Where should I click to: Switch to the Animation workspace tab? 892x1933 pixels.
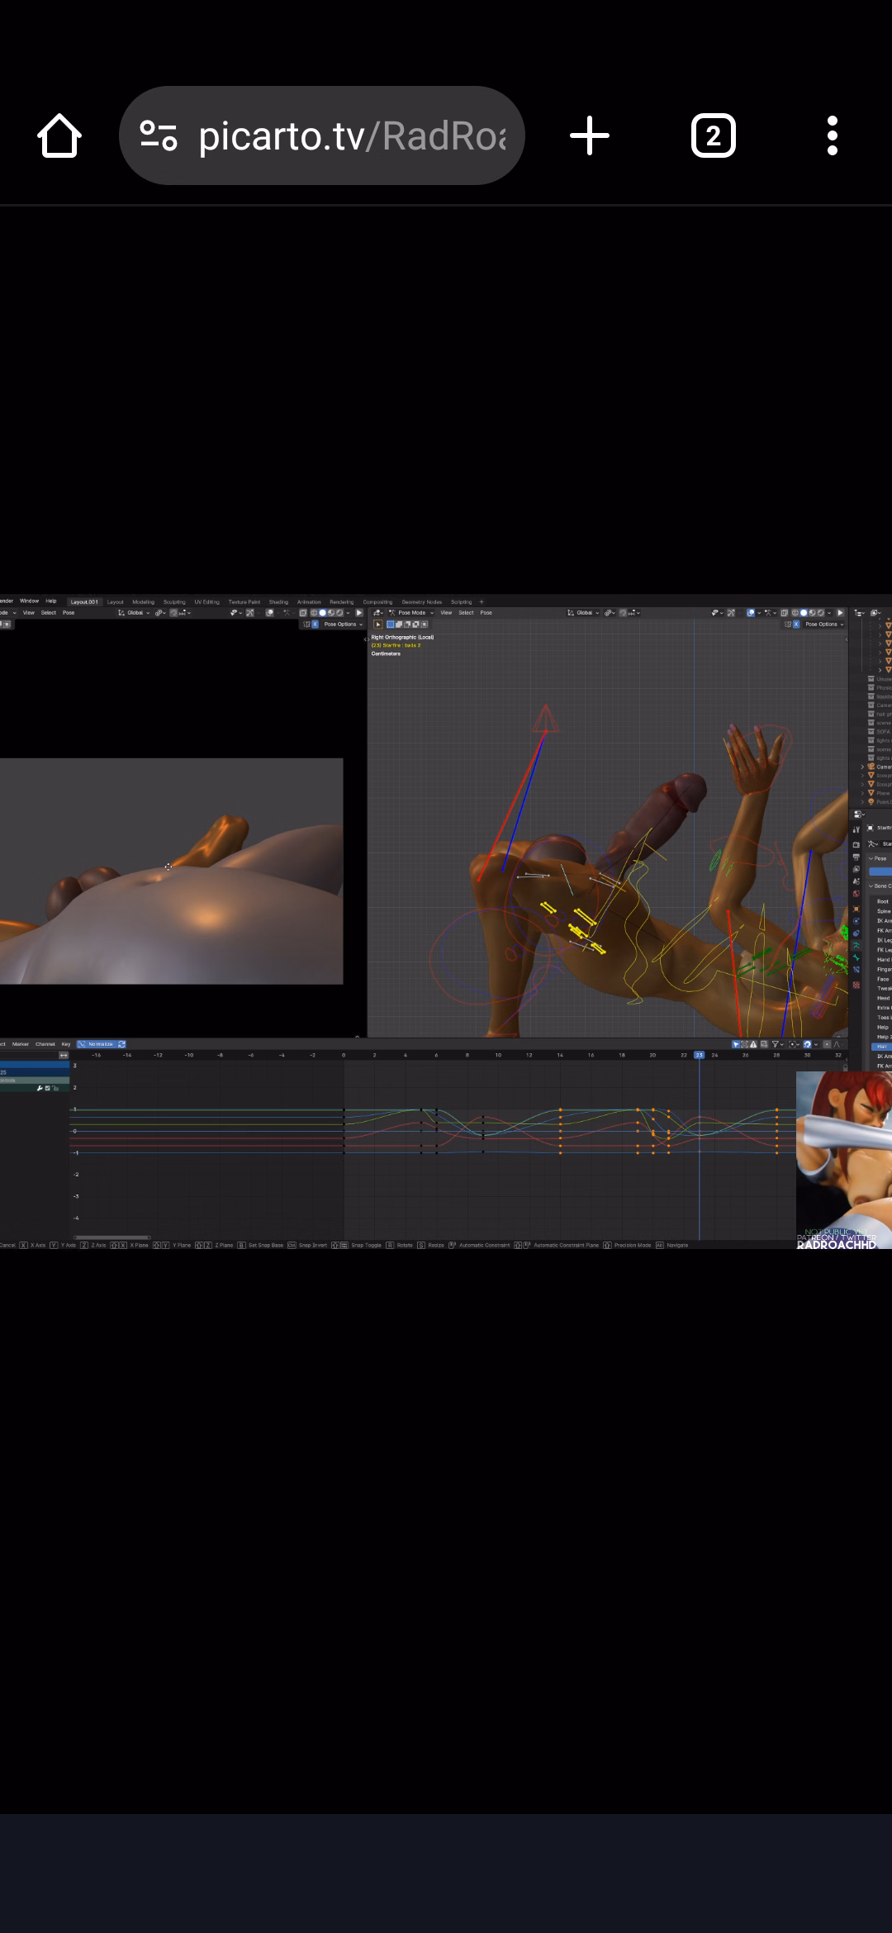click(309, 602)
